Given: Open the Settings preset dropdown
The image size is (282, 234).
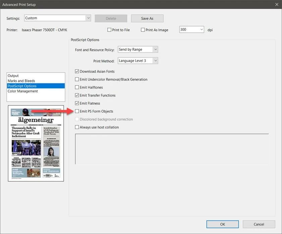Looking at the screenshot, I should point(58,18).
